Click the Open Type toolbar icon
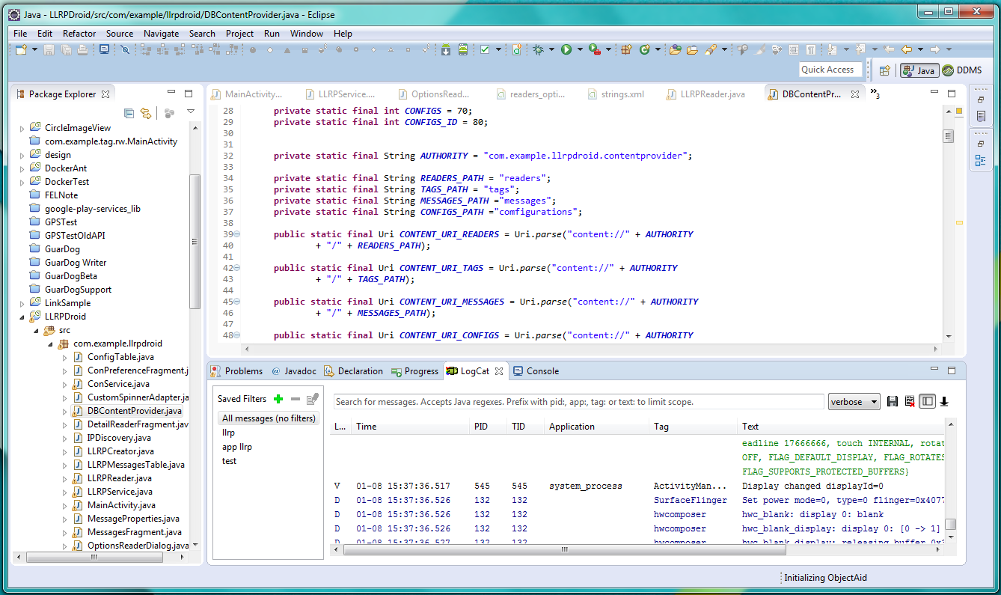The image size is (1001, 595). point(676,49)
